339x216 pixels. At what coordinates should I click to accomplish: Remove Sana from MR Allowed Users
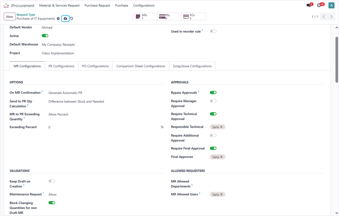click(221, 195)
